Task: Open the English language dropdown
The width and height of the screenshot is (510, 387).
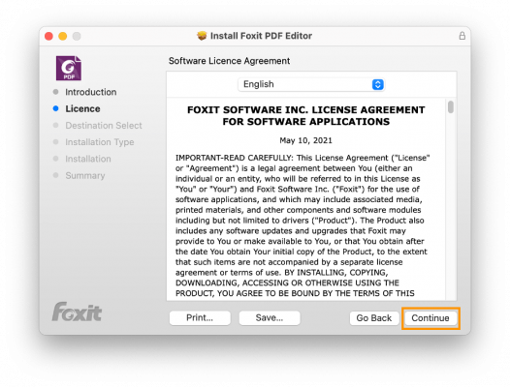Action: pyautogui.click(x=311, y=84)
